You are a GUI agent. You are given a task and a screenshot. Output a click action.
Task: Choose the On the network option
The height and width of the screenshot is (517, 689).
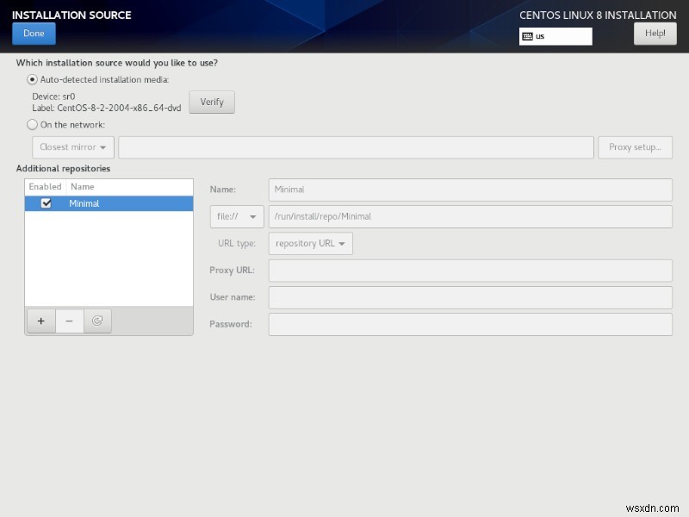tap(32, 124)
